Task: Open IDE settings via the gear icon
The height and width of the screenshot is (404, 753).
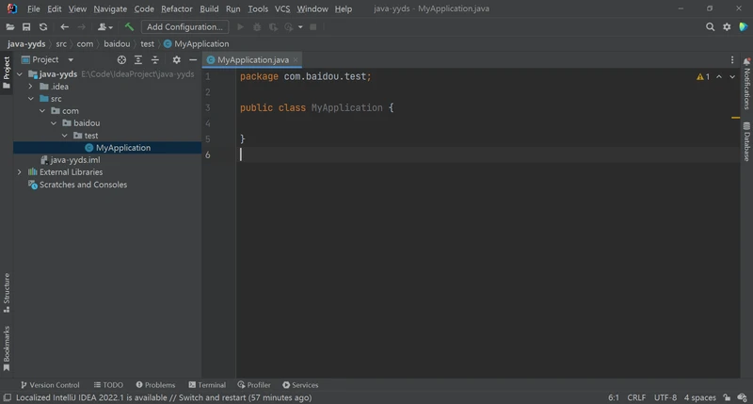Action: (727, 27)
